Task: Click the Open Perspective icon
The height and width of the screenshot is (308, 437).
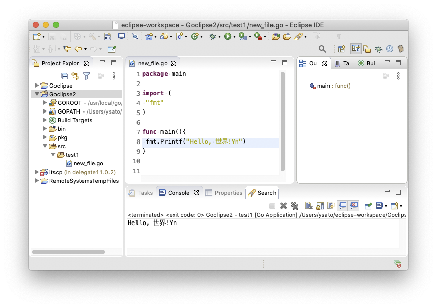Action: tap(341, 49)
